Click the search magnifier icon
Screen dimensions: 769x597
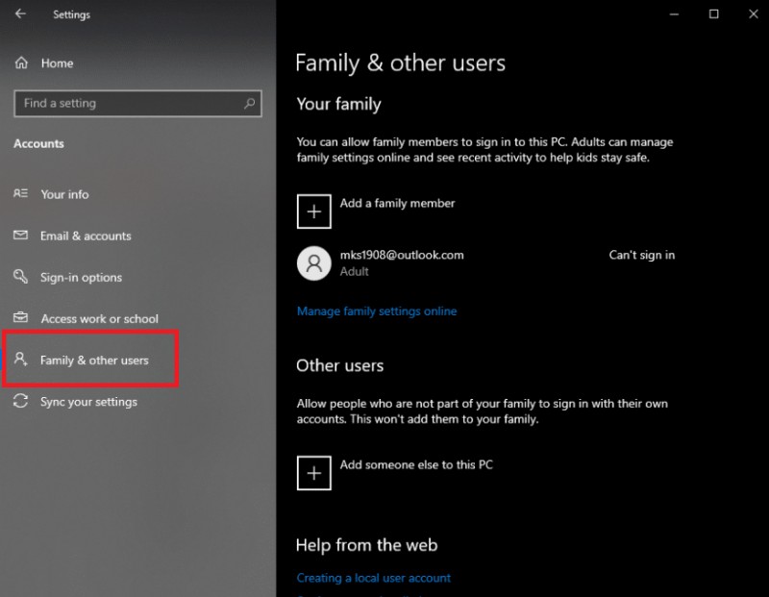coord(250,103)
